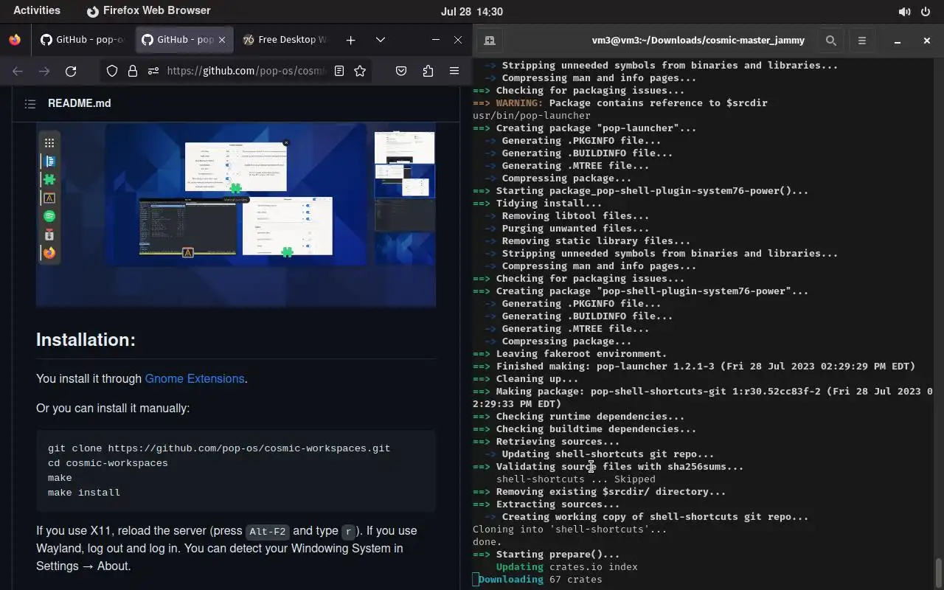Open tracking protection shield info

112,71
